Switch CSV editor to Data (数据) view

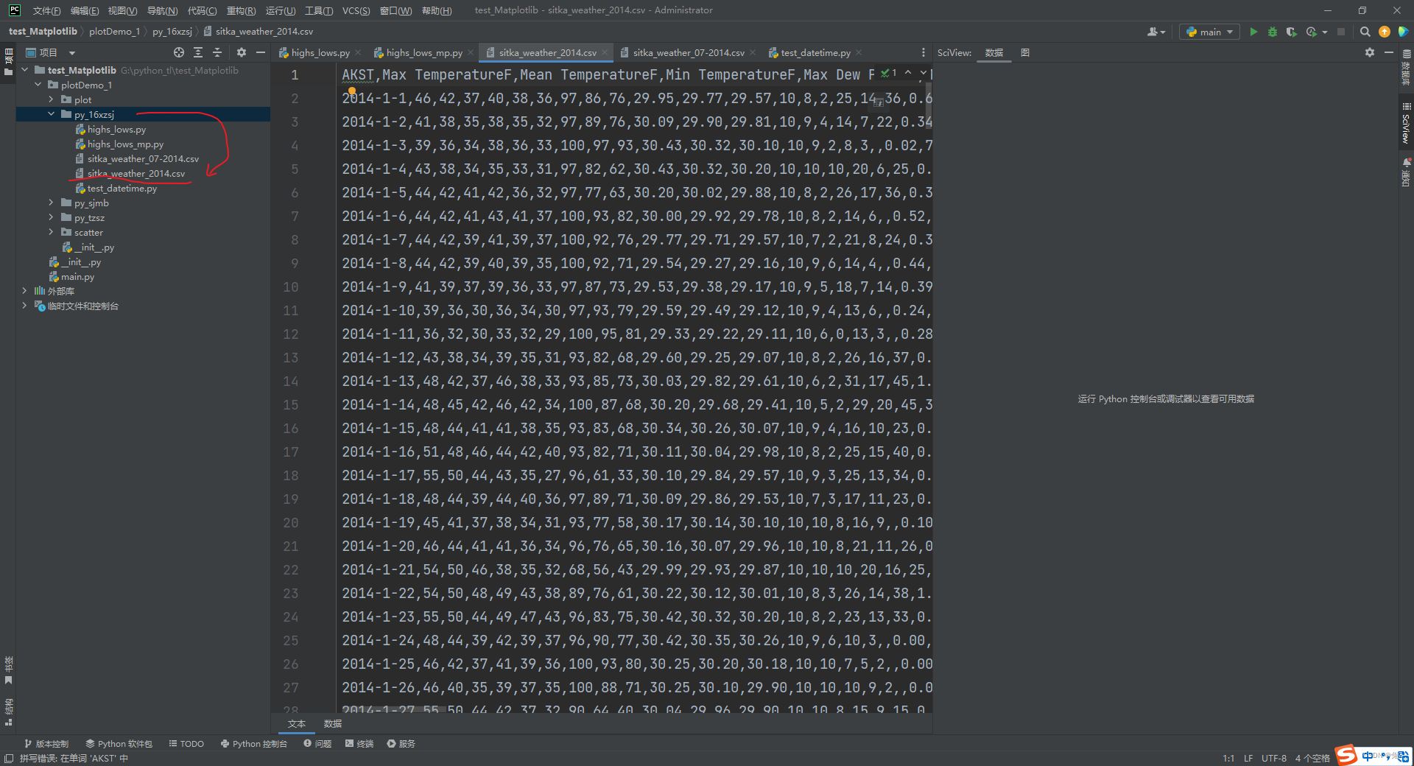[x=333, y=724]
